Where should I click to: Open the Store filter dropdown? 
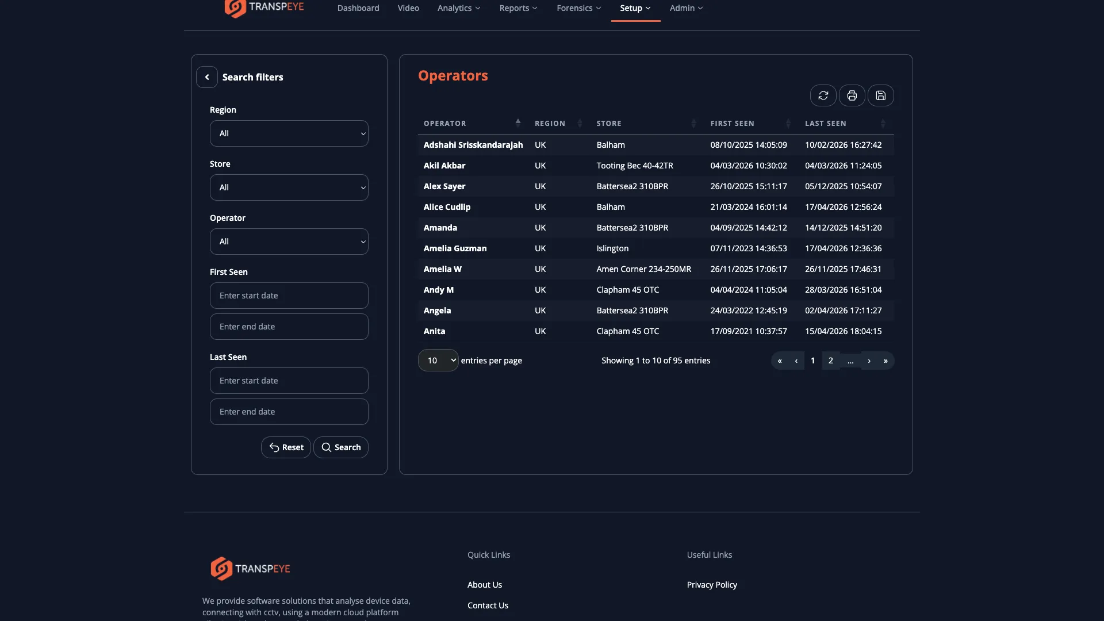click(289, 187)
